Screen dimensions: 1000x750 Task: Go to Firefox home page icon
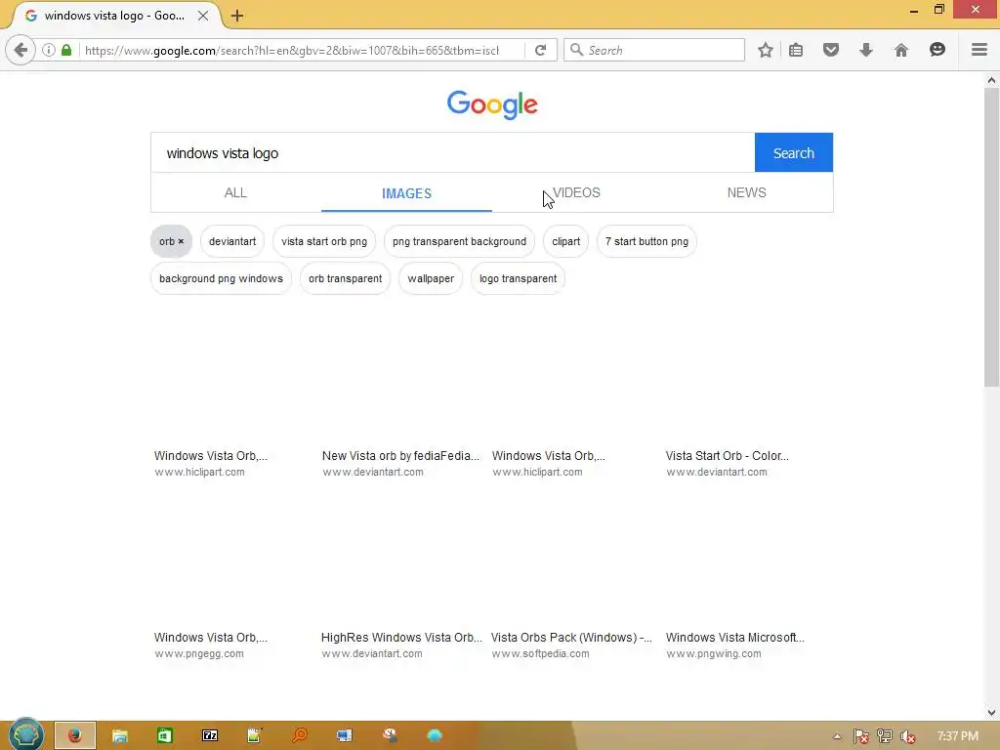[900, 50]
